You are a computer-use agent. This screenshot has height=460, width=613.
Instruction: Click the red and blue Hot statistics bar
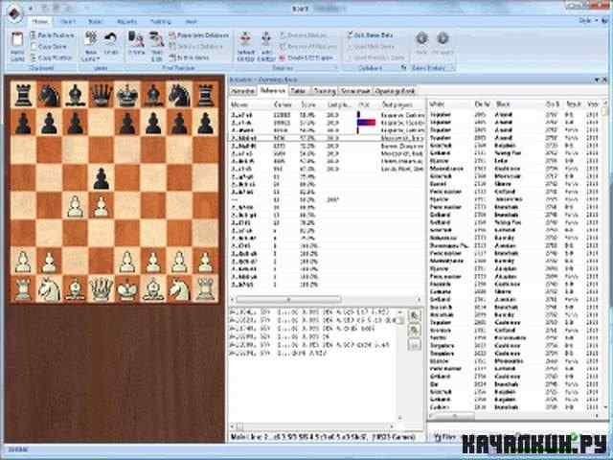tap(366, 123)
